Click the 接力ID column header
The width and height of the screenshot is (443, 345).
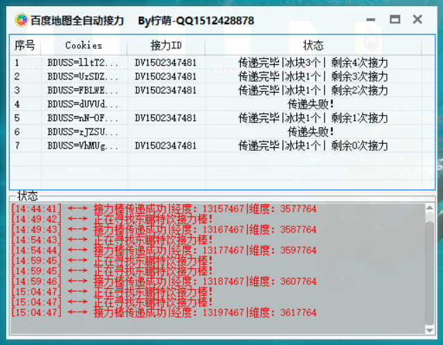(166, 45)
